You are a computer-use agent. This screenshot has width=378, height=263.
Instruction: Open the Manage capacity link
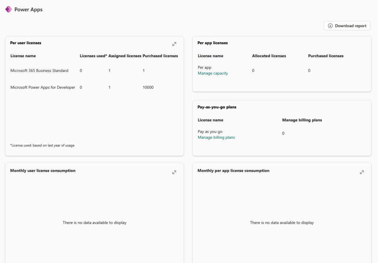click(213, 74)
